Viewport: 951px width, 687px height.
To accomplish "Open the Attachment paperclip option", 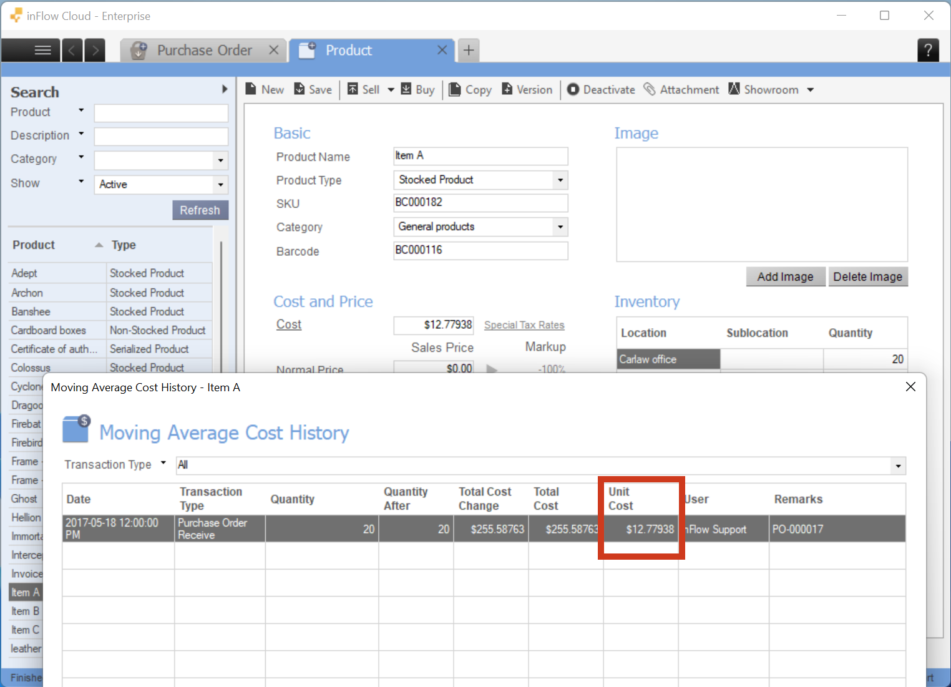I will pos(650,89).
